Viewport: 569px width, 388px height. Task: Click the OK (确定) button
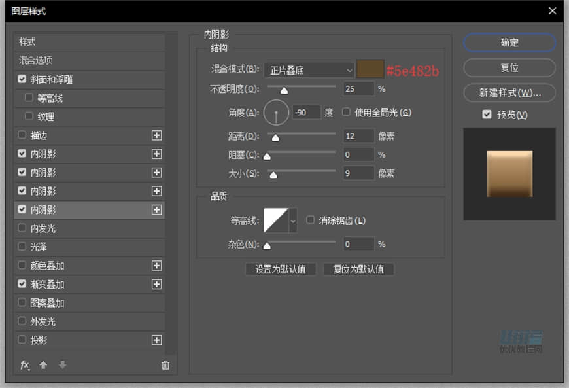[509, 43]
